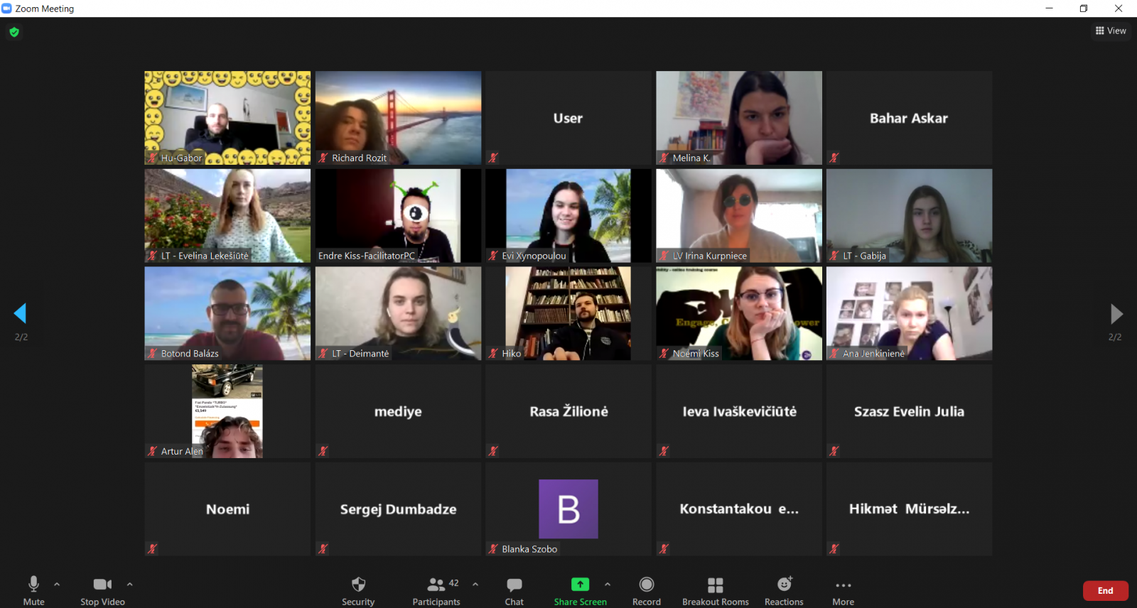Toggle the microphone with Mute
The width and height of the screenshot is (1137, 608).
[33, 590]
